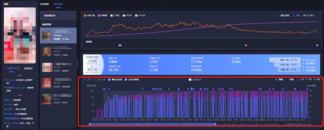Viewport: 324px width, 130px height.
Task: Click the middle red milestone dot
Action: click(246, 45)
